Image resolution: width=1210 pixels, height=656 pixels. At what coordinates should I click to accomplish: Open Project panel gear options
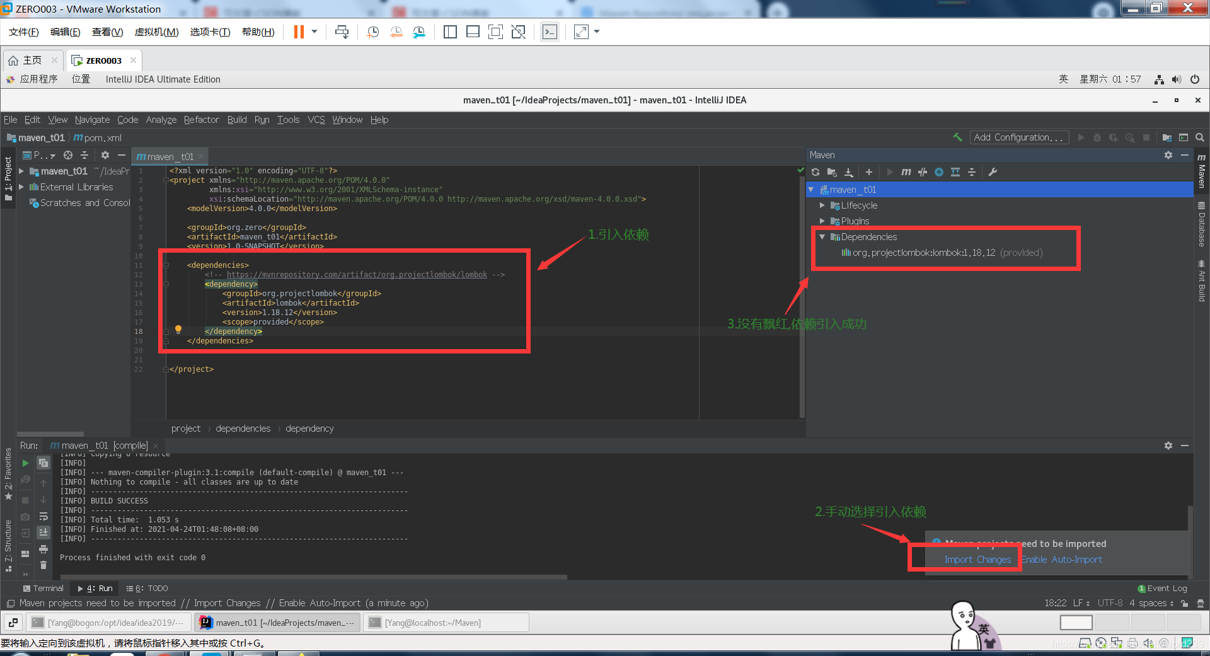click(x=105, y=155)
